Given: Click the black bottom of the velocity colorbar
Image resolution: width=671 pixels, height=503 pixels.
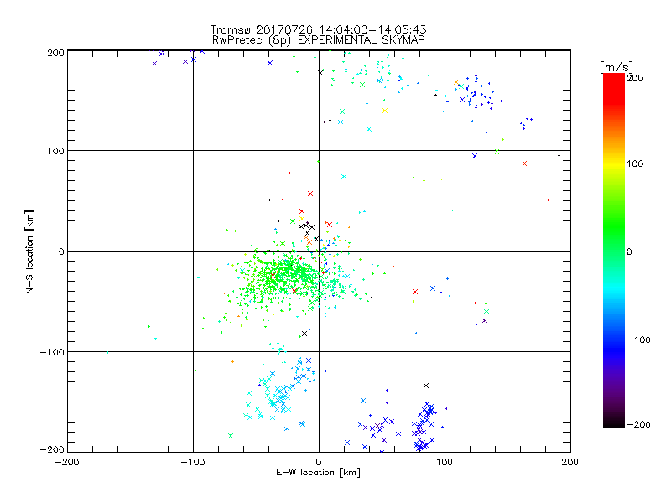Looking at the screenshot, I should tap(614, 423).
